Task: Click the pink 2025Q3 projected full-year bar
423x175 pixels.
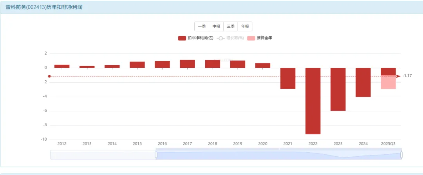Action: [388, 82]
